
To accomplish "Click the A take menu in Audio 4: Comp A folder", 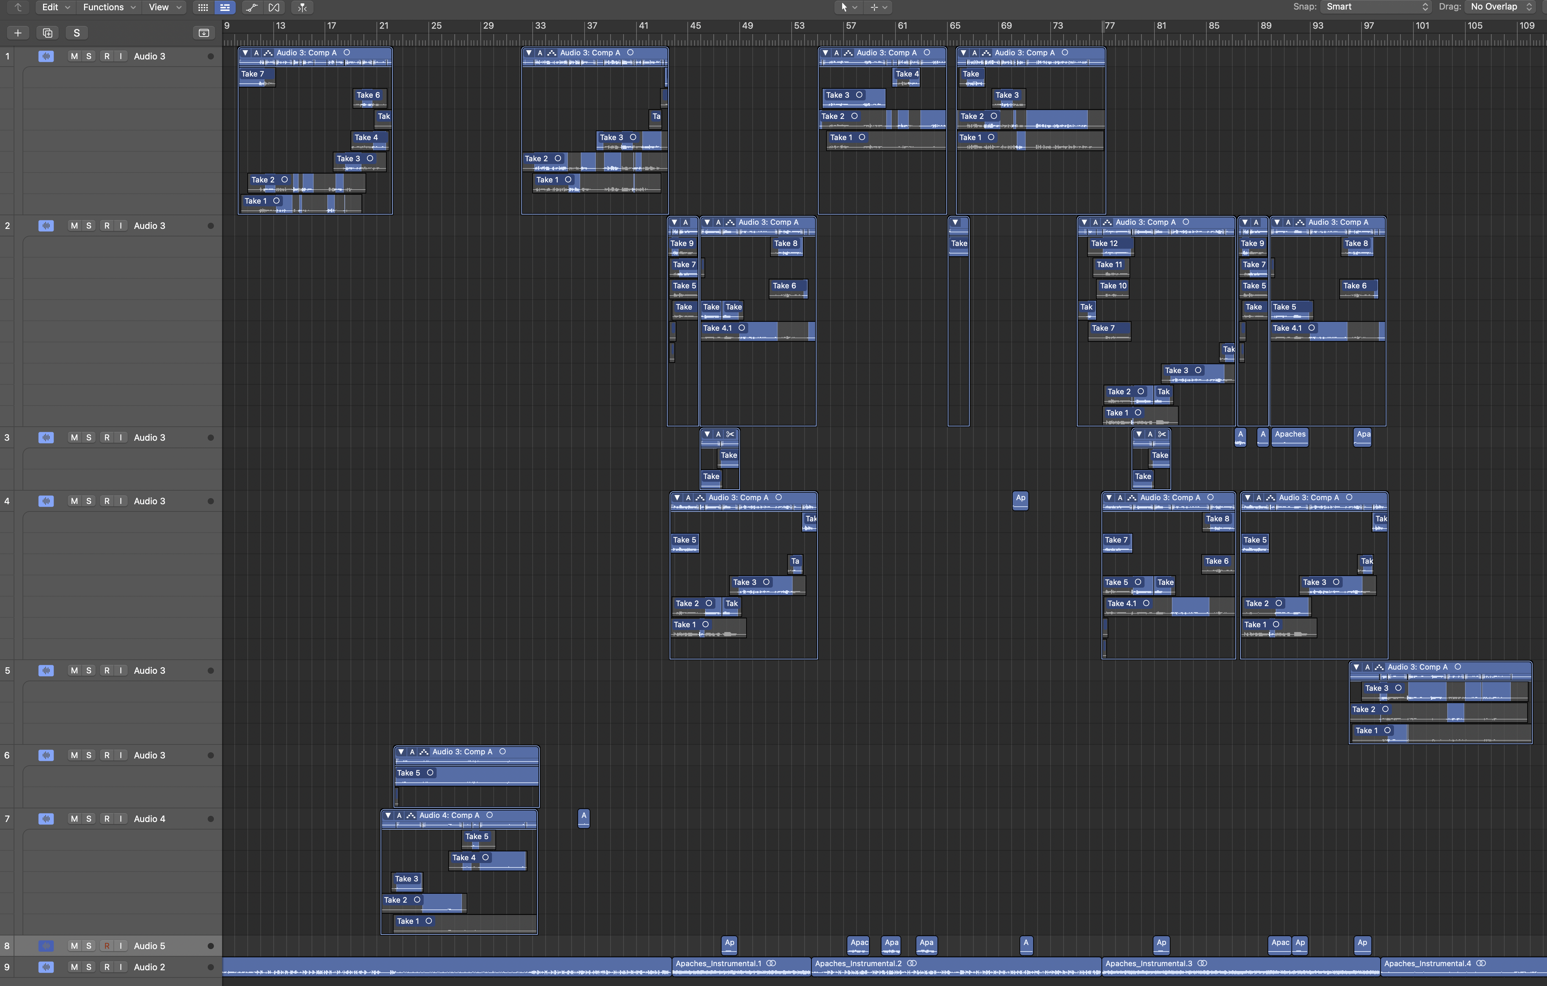I will coord(400,815).
